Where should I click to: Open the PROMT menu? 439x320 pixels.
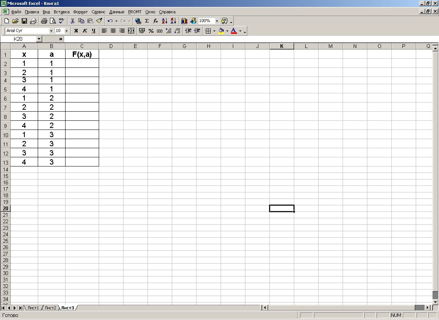pyautogui.click(x=135, y=12)
